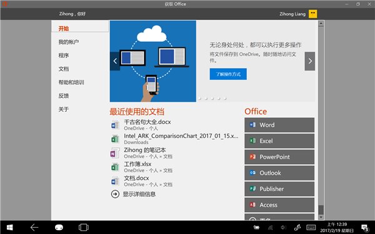Click the yellow Zihong Liang account avatar
The image size is (375, 234).
click(313, 14)
